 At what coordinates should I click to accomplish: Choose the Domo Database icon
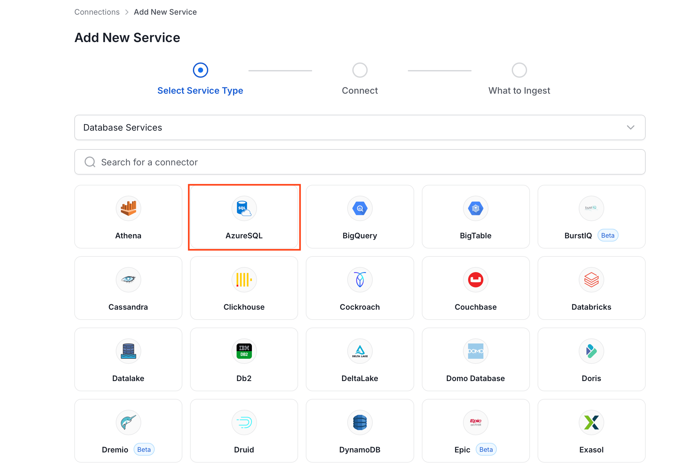point(475,351)
